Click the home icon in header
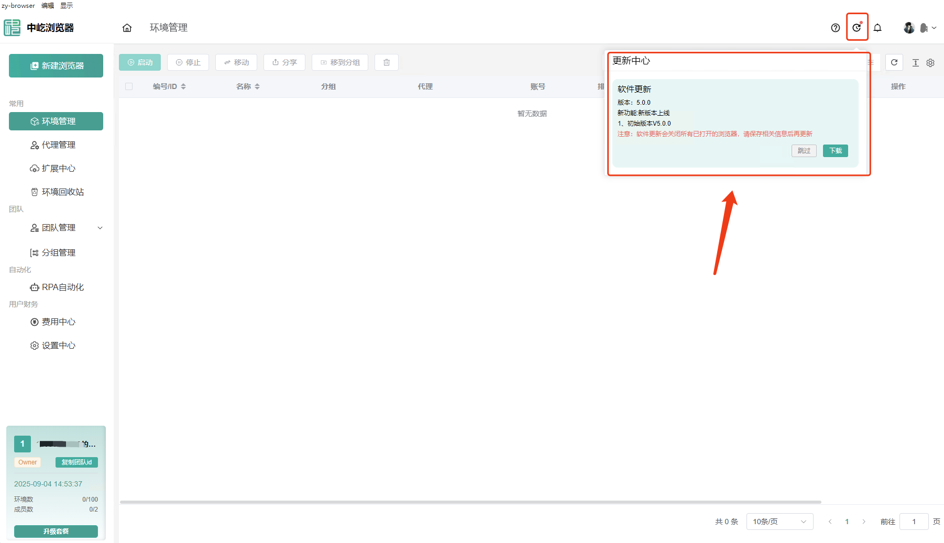The height and width of the screenshot is (543, 944). (127, 28)
